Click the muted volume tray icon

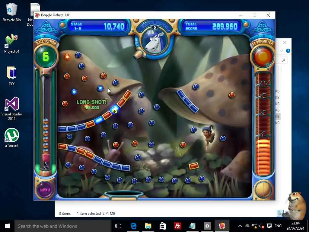pyautogui.click(x=262, y=226)
